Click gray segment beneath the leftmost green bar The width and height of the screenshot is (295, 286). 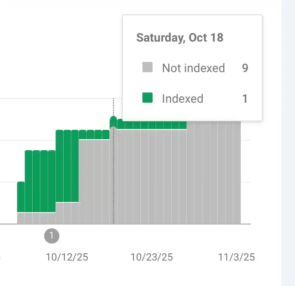(x=21, y=218)
